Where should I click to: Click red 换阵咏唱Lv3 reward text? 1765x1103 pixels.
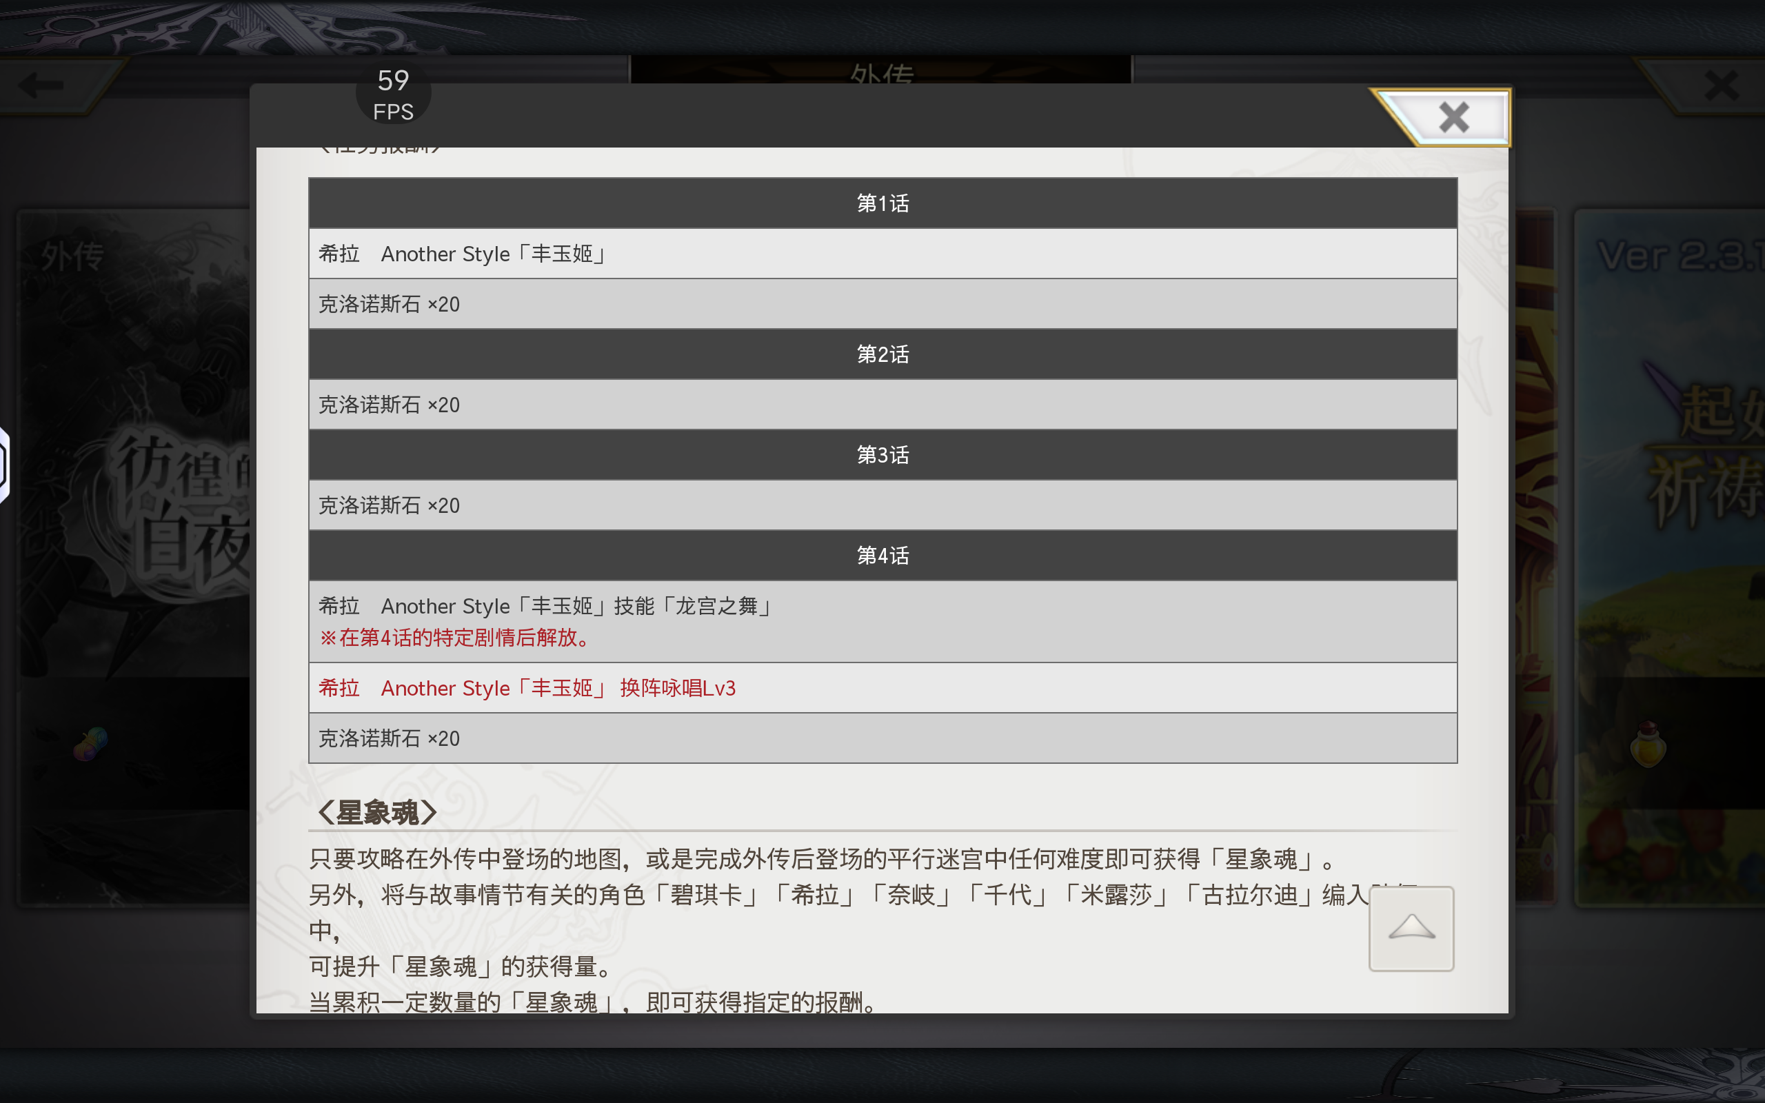677,688
